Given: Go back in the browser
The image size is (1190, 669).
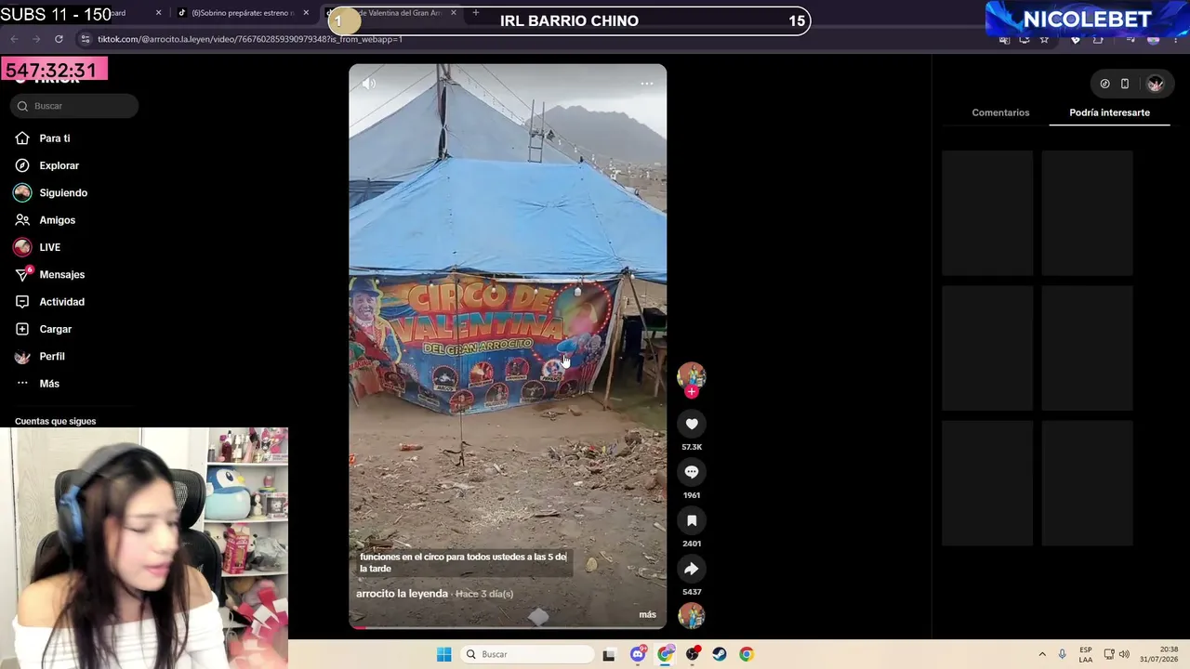Looking at the screenshot, I should (x=14, y=39).
